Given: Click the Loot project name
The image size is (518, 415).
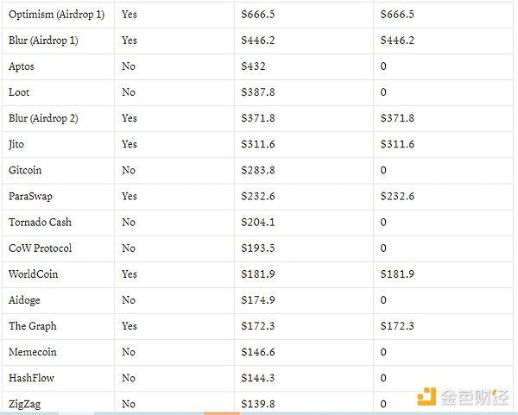Looking at the screenshot, I should [19, 92].
